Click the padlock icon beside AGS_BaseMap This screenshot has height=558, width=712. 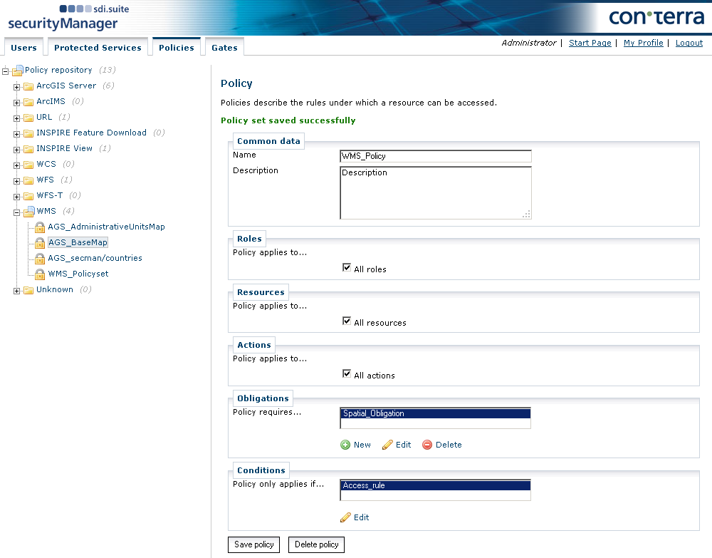click(39, 242)
